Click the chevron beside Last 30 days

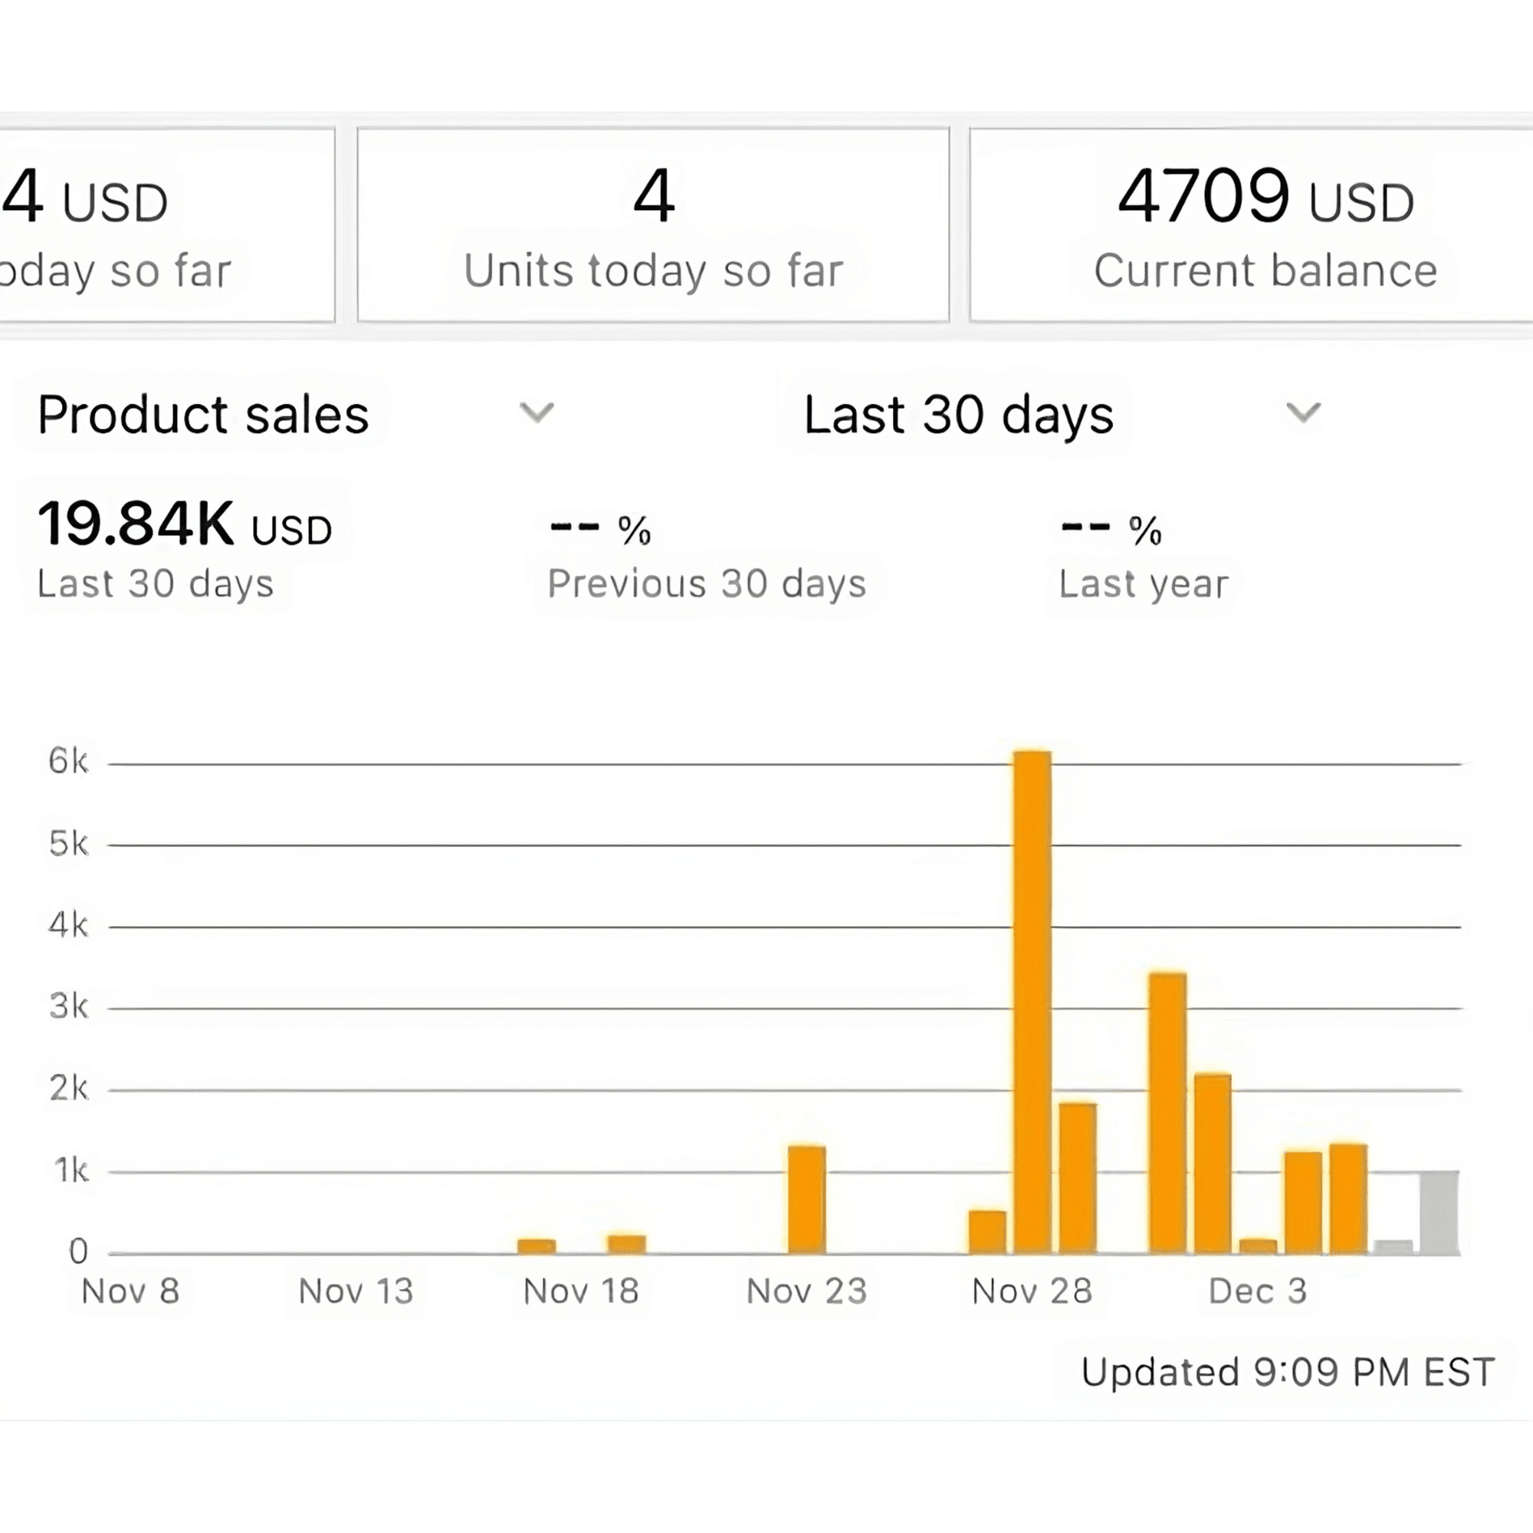(1303, 412)
